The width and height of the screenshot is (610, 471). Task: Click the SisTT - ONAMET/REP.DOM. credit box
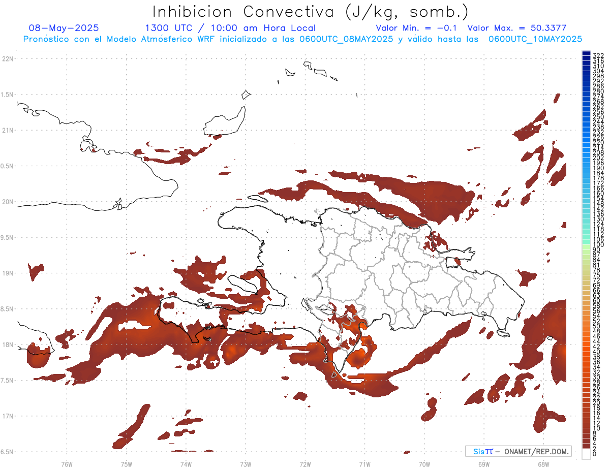pyautogui.click(x=518, y=451)
